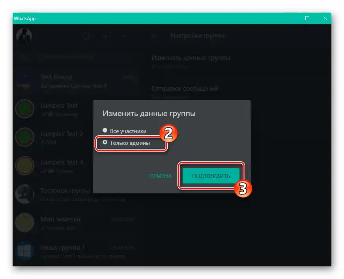Click the Lumpics Test 2 contact avatar
This screenshot has width=344, height=279.
click(24, 137)
